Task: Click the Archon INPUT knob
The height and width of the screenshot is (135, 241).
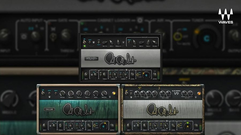Action: click(x=86, y=74)
